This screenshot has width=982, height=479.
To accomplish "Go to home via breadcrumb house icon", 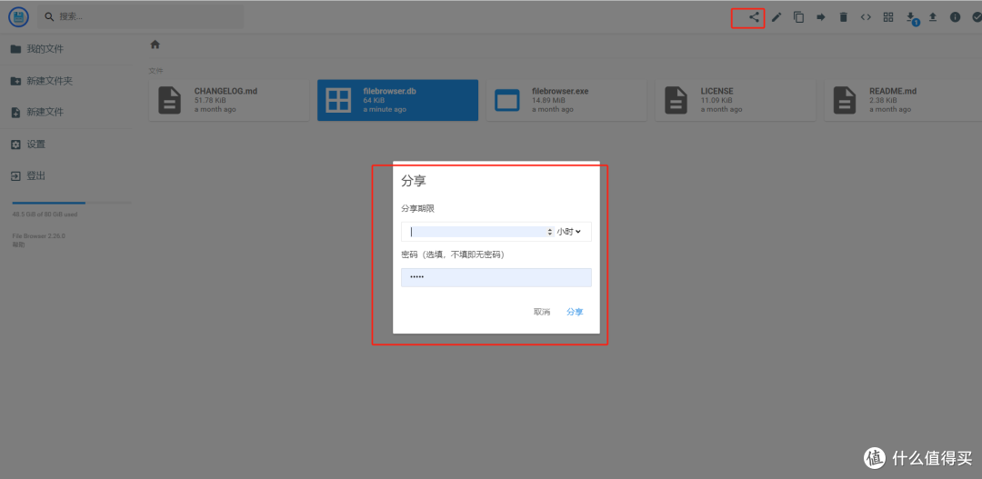I will pyautogui.click(x=155, y=45).
